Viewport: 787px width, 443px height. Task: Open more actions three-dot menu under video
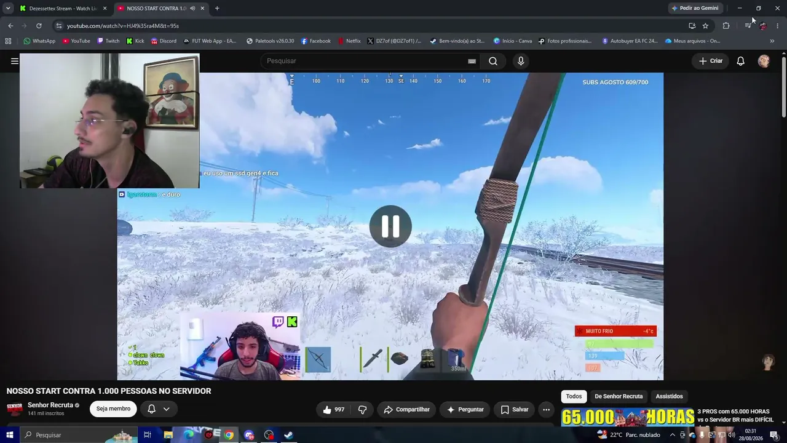546,410
